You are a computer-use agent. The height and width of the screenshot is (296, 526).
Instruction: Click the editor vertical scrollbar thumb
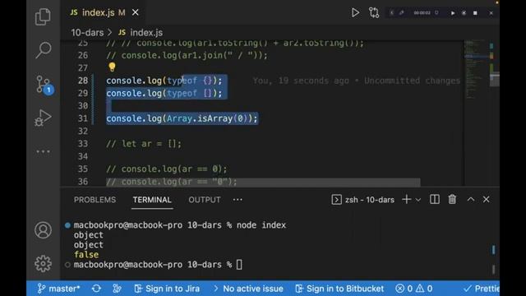click(x=495, y=80)
